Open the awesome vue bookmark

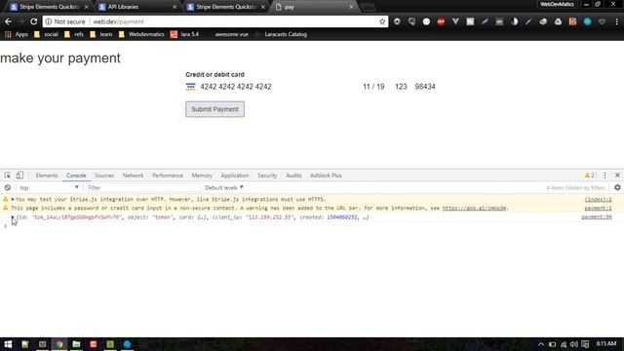pos(232,34)
